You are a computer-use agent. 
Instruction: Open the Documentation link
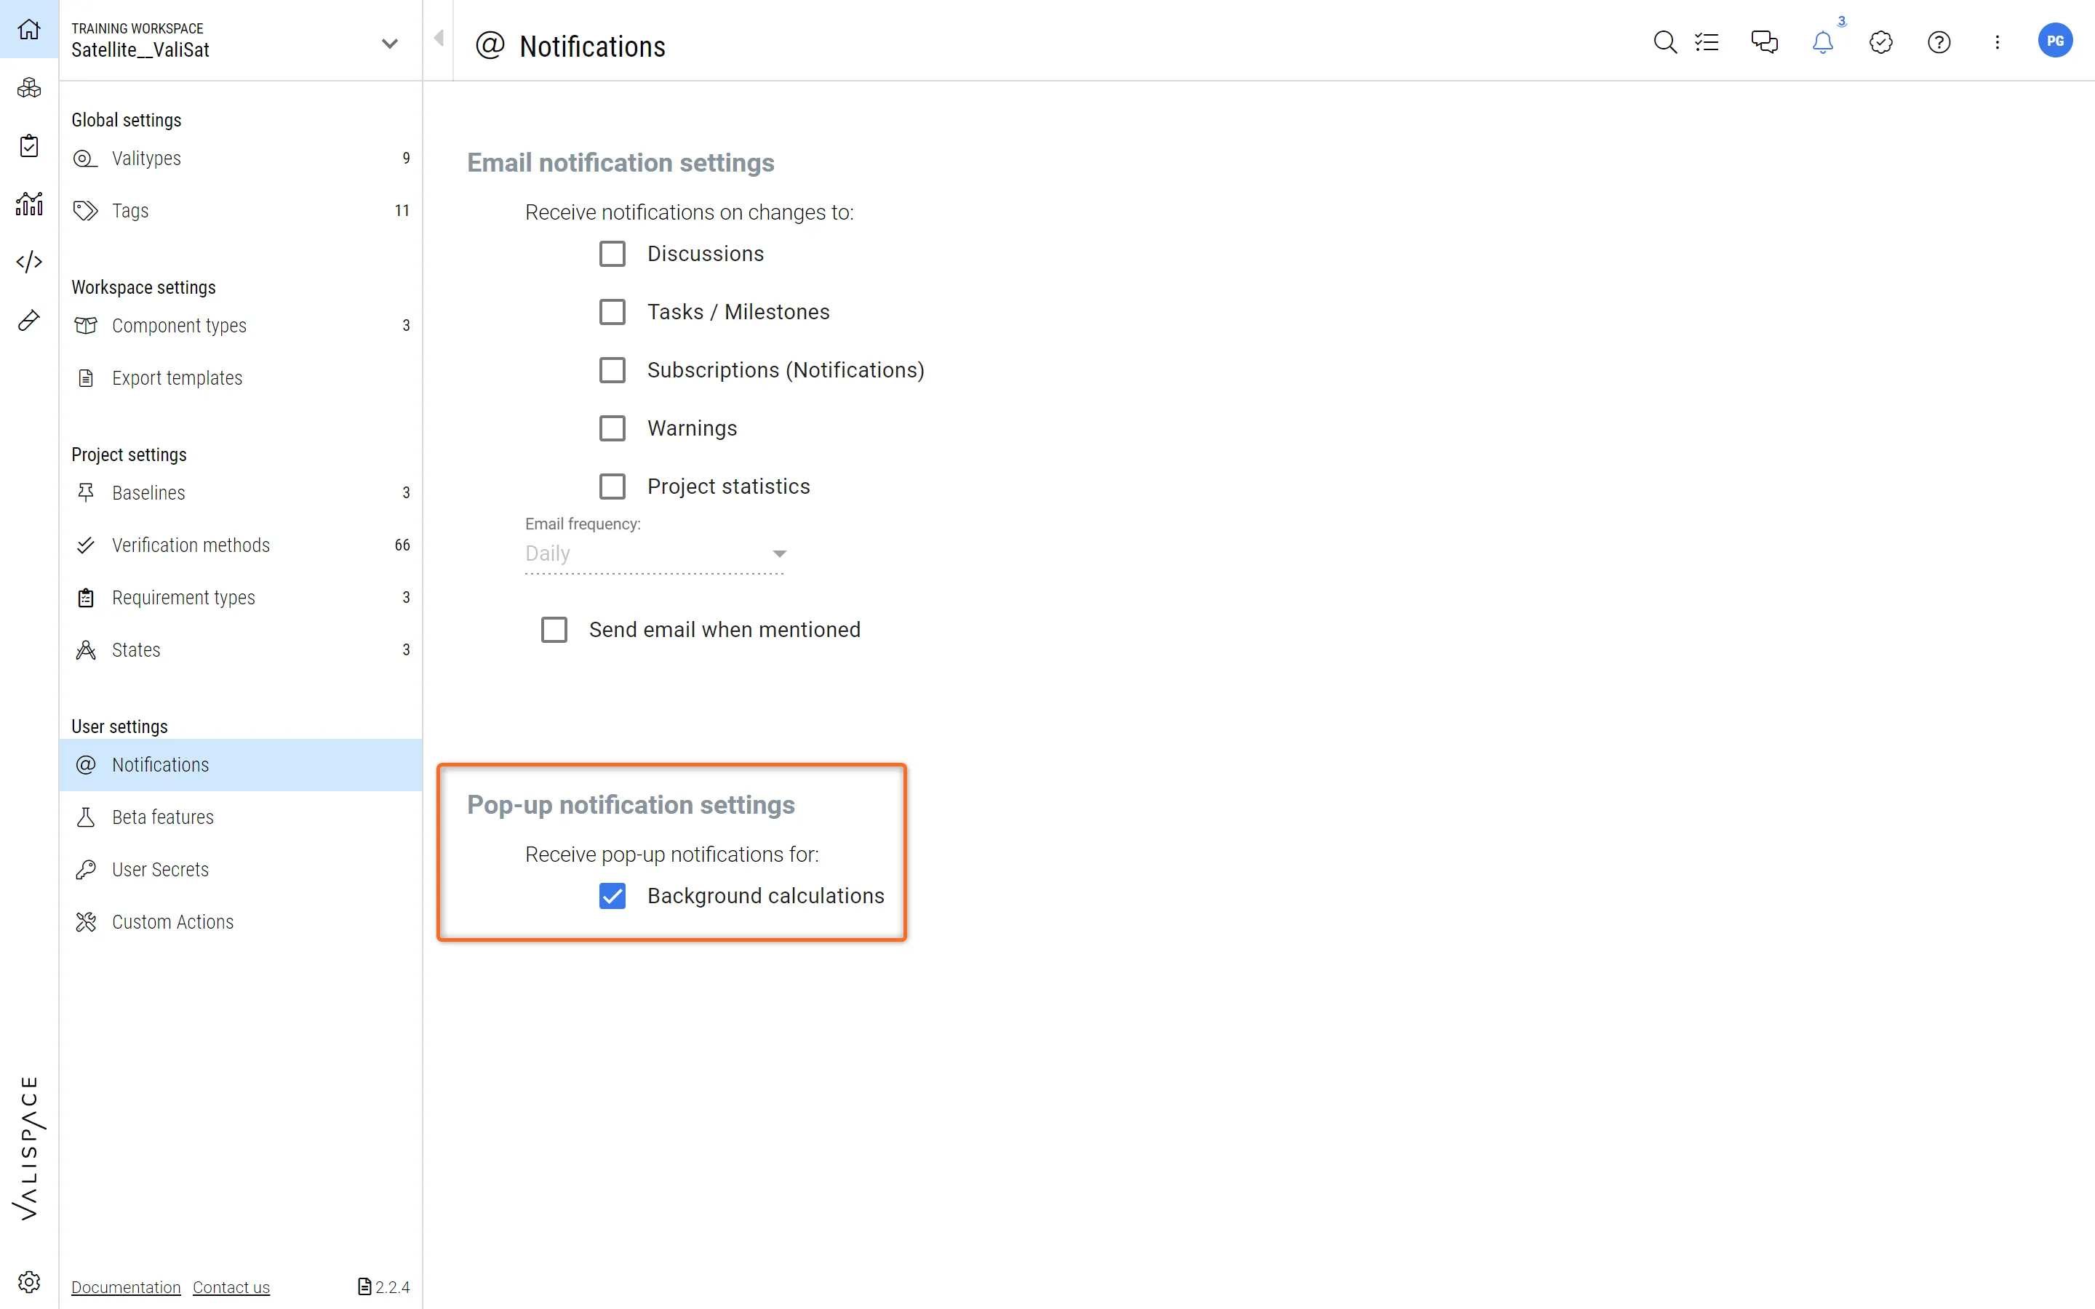point(126,1287)
